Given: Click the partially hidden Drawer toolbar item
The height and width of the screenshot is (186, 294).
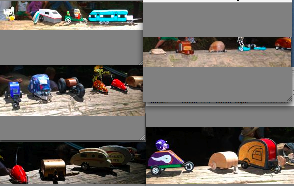Looking at the screenshot, I should 160,103.
